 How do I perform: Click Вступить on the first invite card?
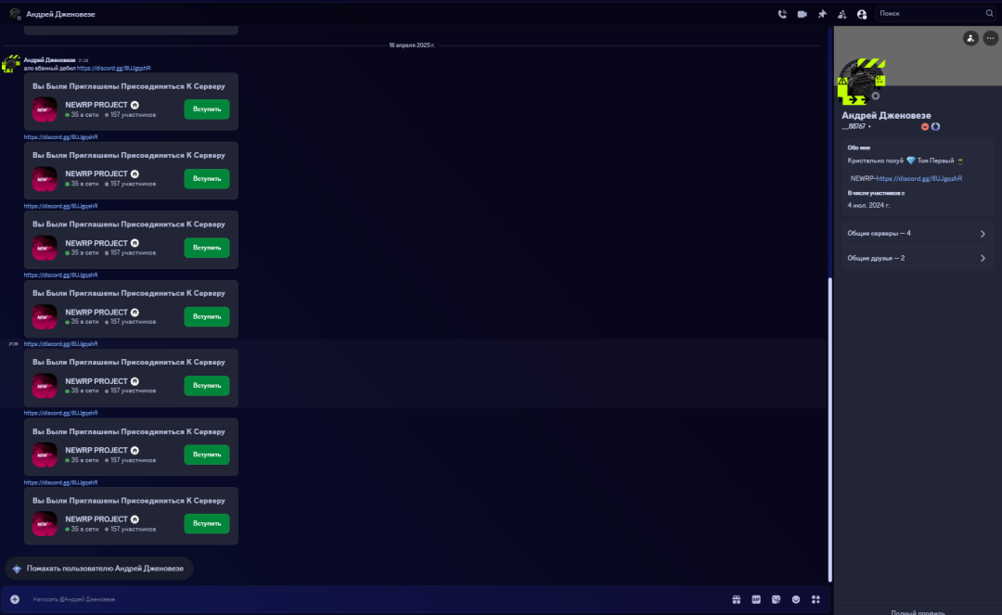point(206,109)
